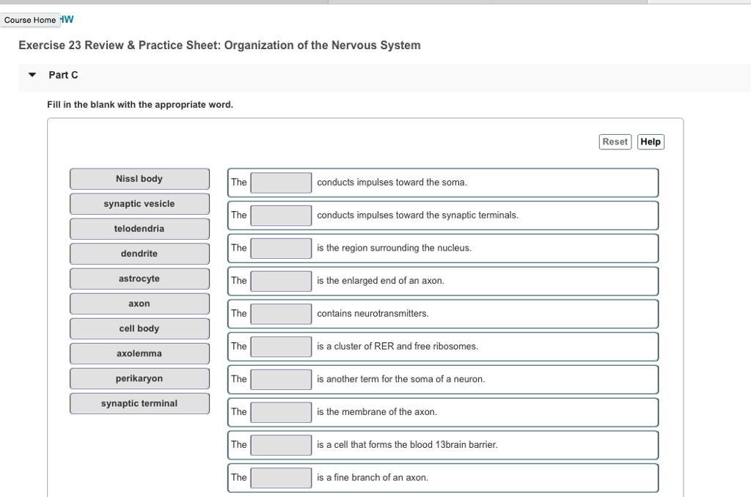Image resolution: width=751 pixels, height=497 pixels.
Task: Select the Nissl body word tile
Action: pos(139,179)
